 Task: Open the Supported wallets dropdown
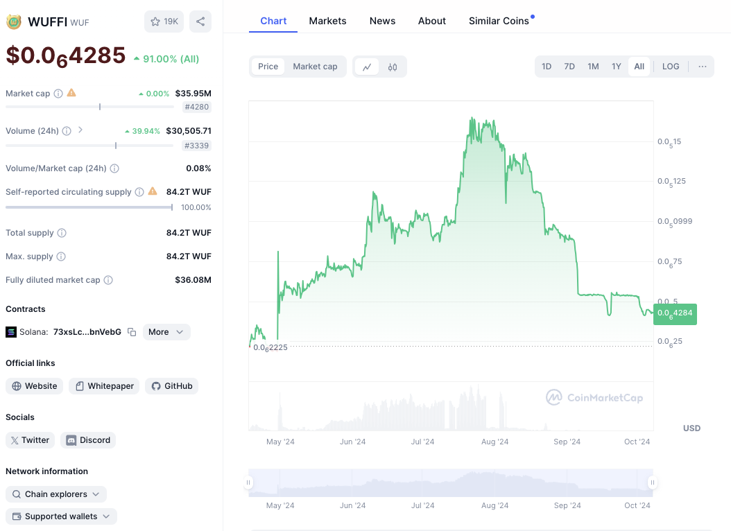61,516
